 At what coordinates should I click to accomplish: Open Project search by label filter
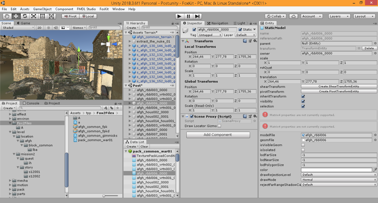coord(111,108)
